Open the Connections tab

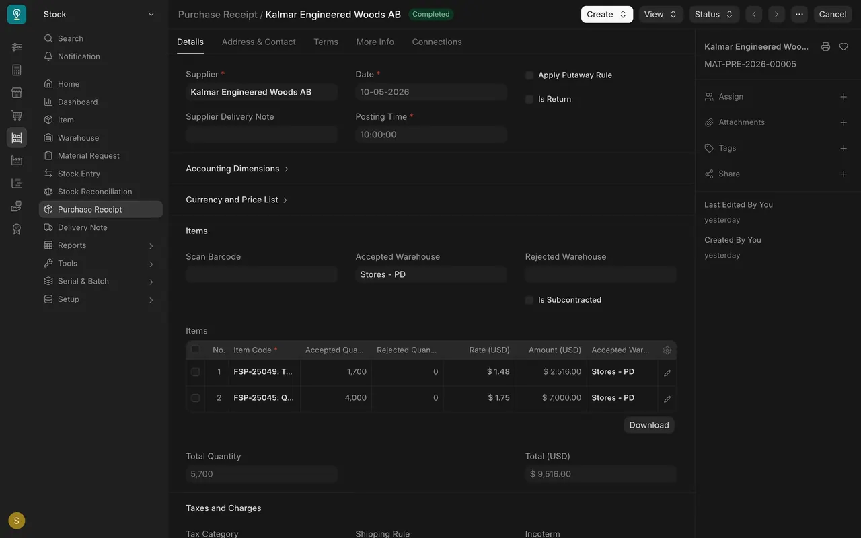pyautogui.click(x=437, y=42)
